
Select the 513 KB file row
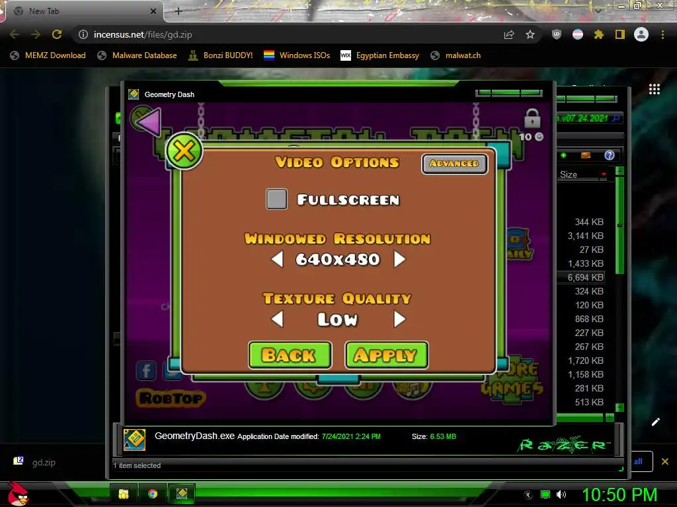(581, 402)
